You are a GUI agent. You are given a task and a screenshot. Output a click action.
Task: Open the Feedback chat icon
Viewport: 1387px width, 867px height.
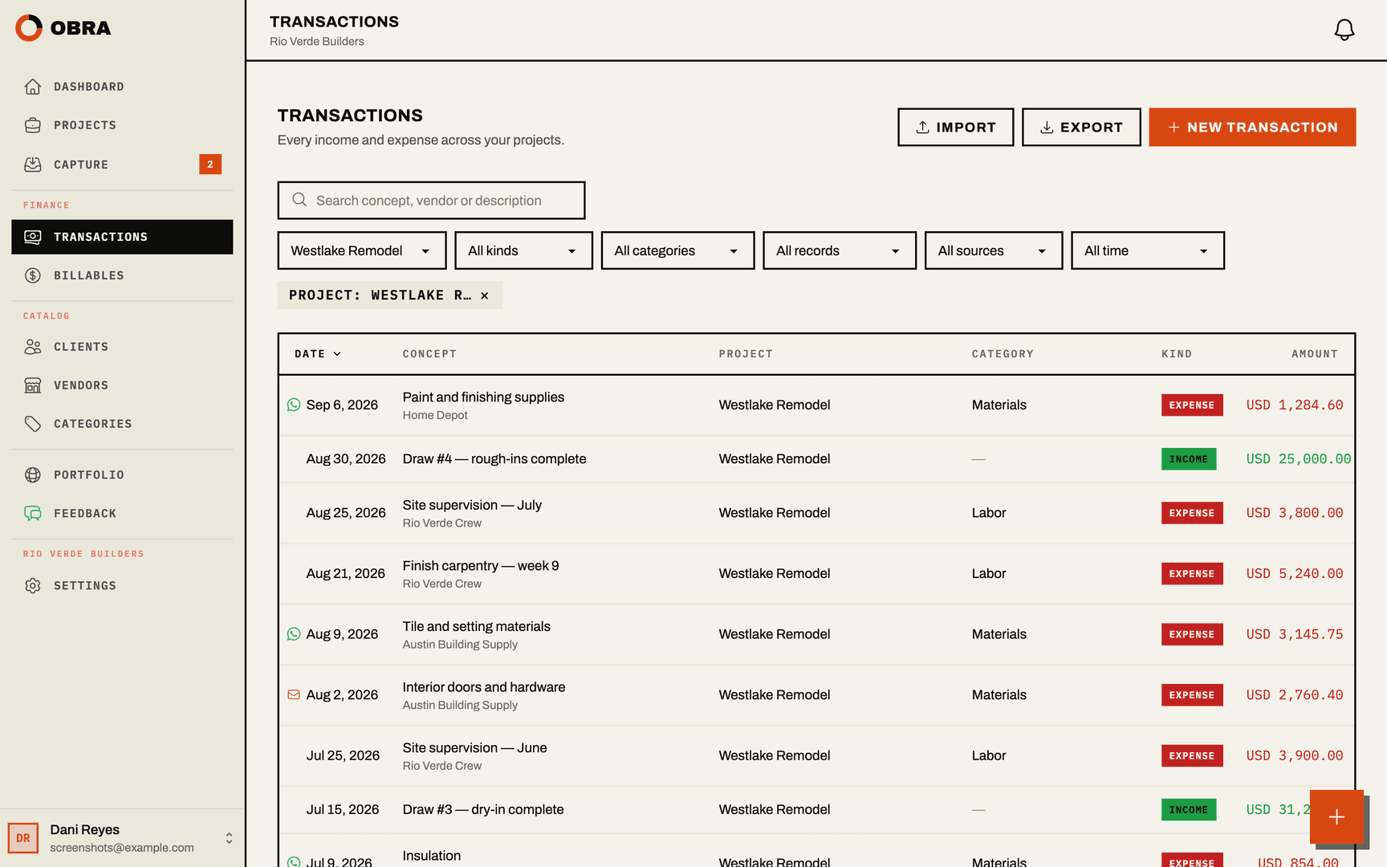[x=33, y=514]
